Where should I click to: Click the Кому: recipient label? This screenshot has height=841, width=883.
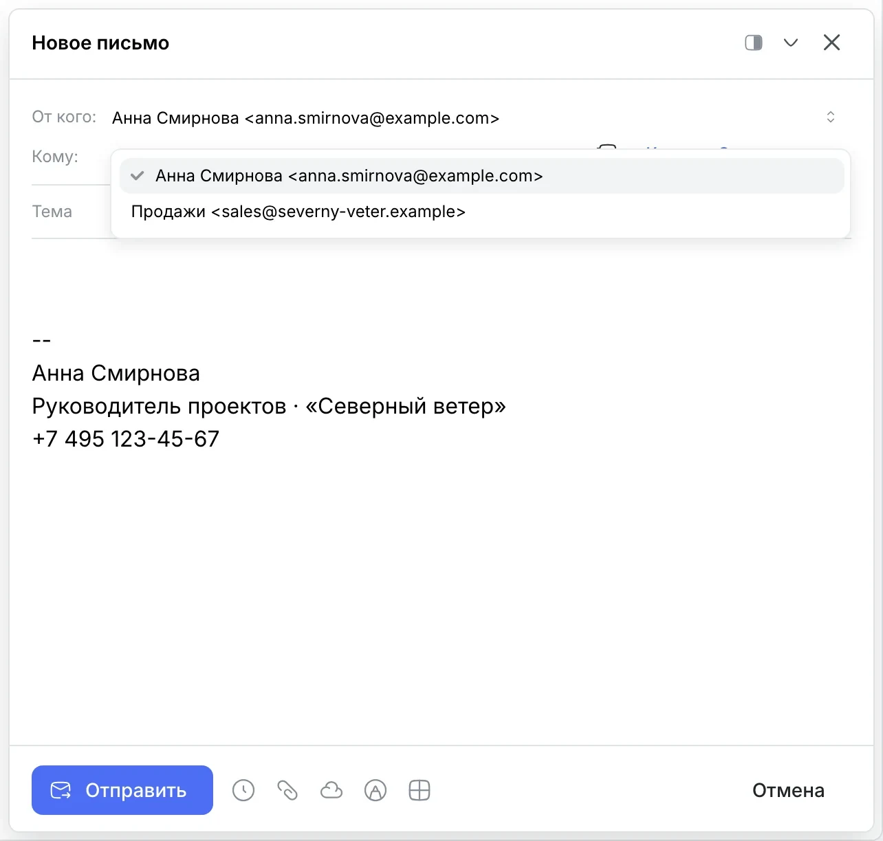pos(55,157)
